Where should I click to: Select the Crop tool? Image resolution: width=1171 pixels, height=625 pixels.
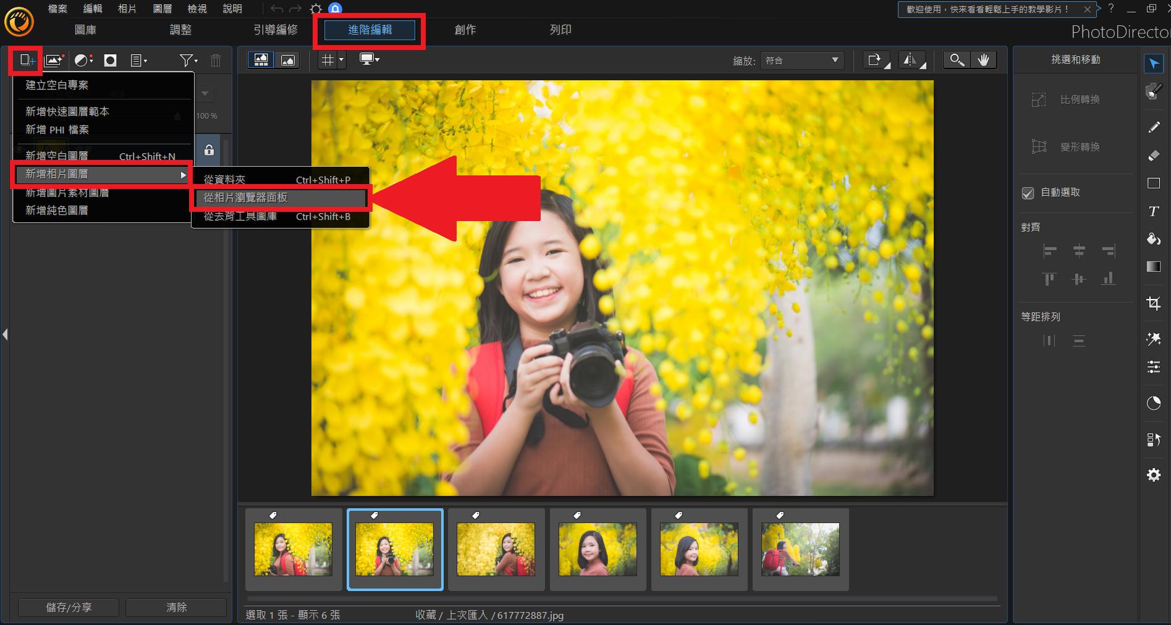pyautogui.click(x=1153, y=303)
